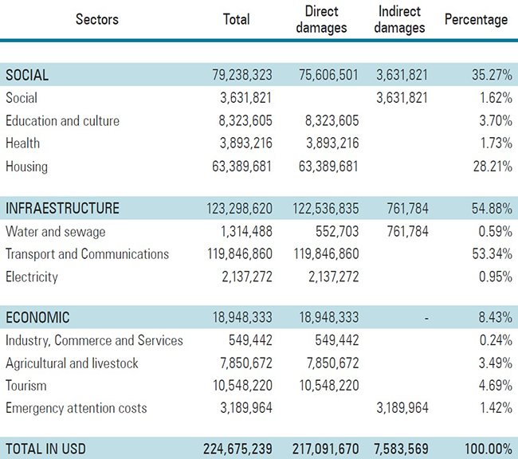Select the SOCIAL section heading

(x=27, y=76)
